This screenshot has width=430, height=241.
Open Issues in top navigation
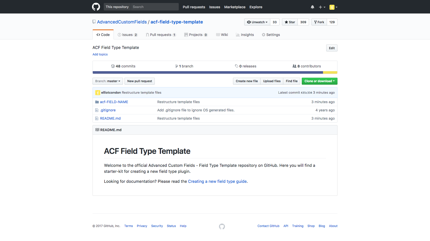(215, 7)
